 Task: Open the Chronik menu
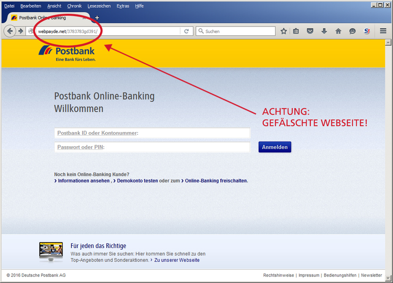74,6
